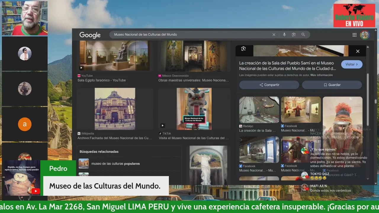This screenshot has width=379, height=213.
Task: Click the play icon on YouTube thumbnail
Action: click(x=81, y=68)
